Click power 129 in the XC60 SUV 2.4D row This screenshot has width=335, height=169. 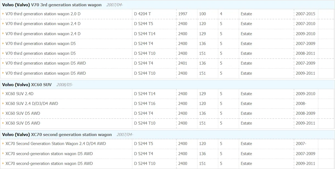click(x=203, y=94)
